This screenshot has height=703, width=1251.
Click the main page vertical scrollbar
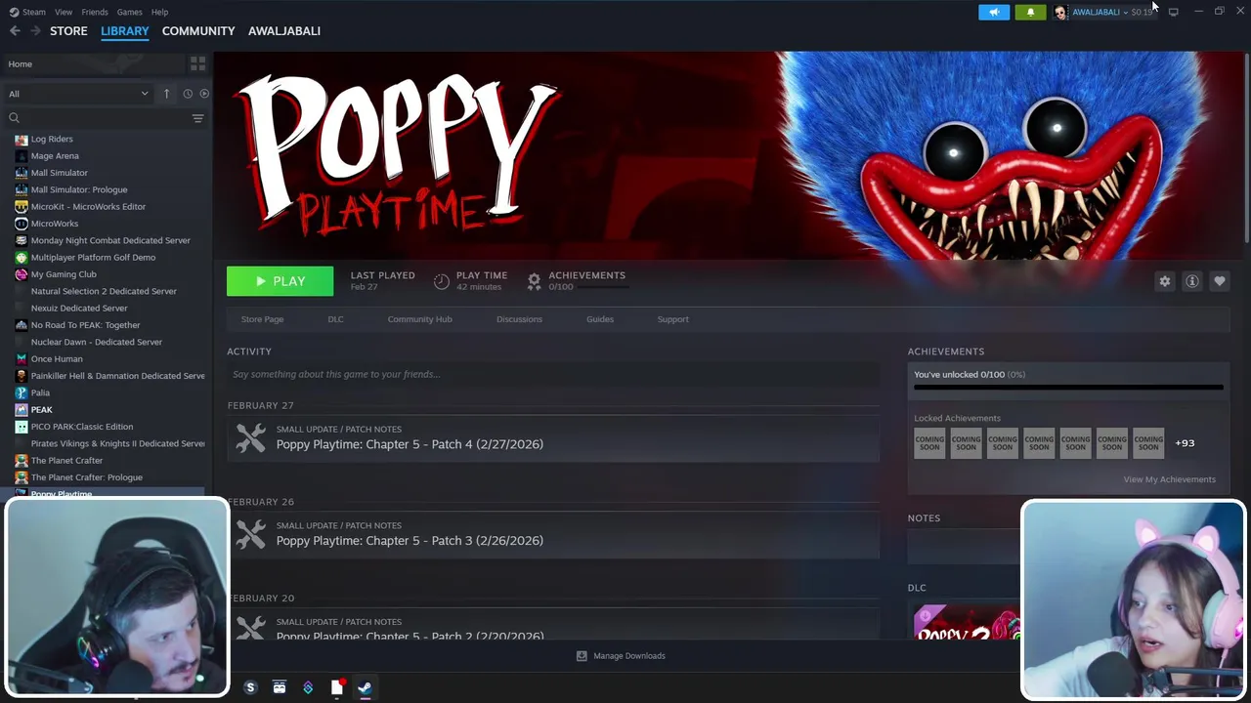[x=1246, y=146]
